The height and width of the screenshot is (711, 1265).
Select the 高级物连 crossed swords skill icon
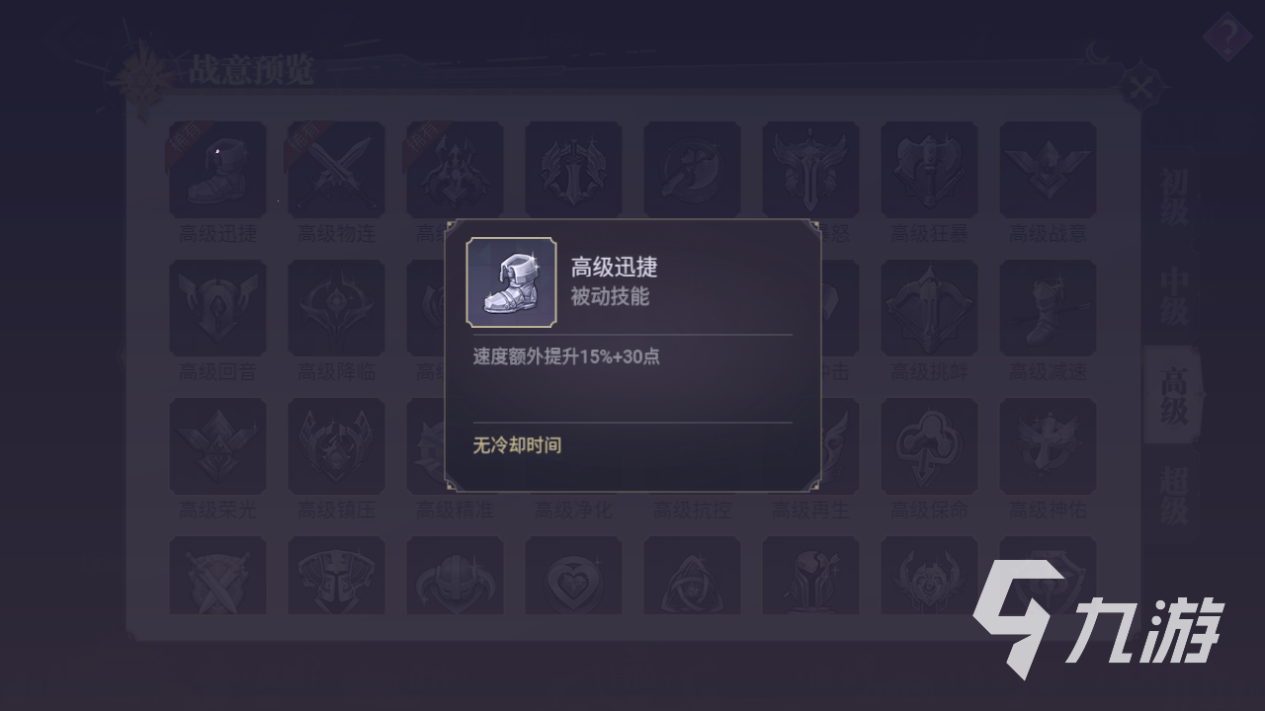point(336,170)
